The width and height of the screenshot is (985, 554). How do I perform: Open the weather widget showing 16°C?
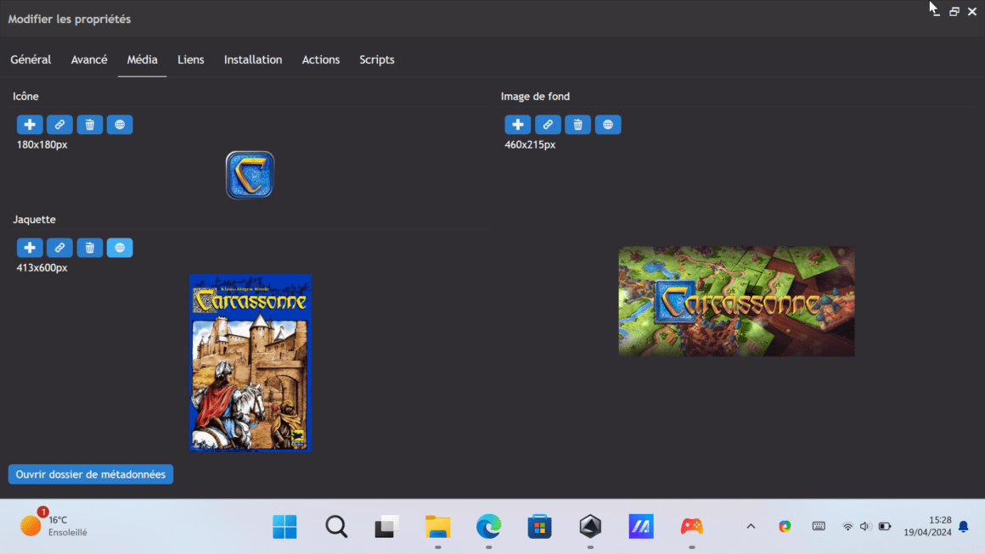coord(54,526)
